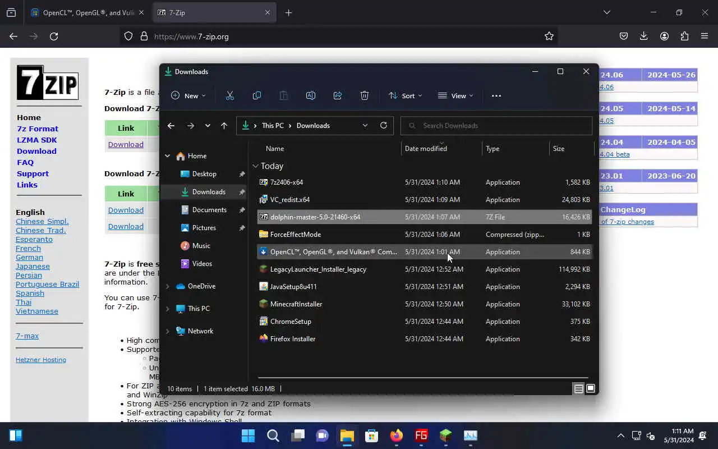Open Firefox account icon
Image resolution: width=718 pixels, height=449 pixels.
coord(664,36)
